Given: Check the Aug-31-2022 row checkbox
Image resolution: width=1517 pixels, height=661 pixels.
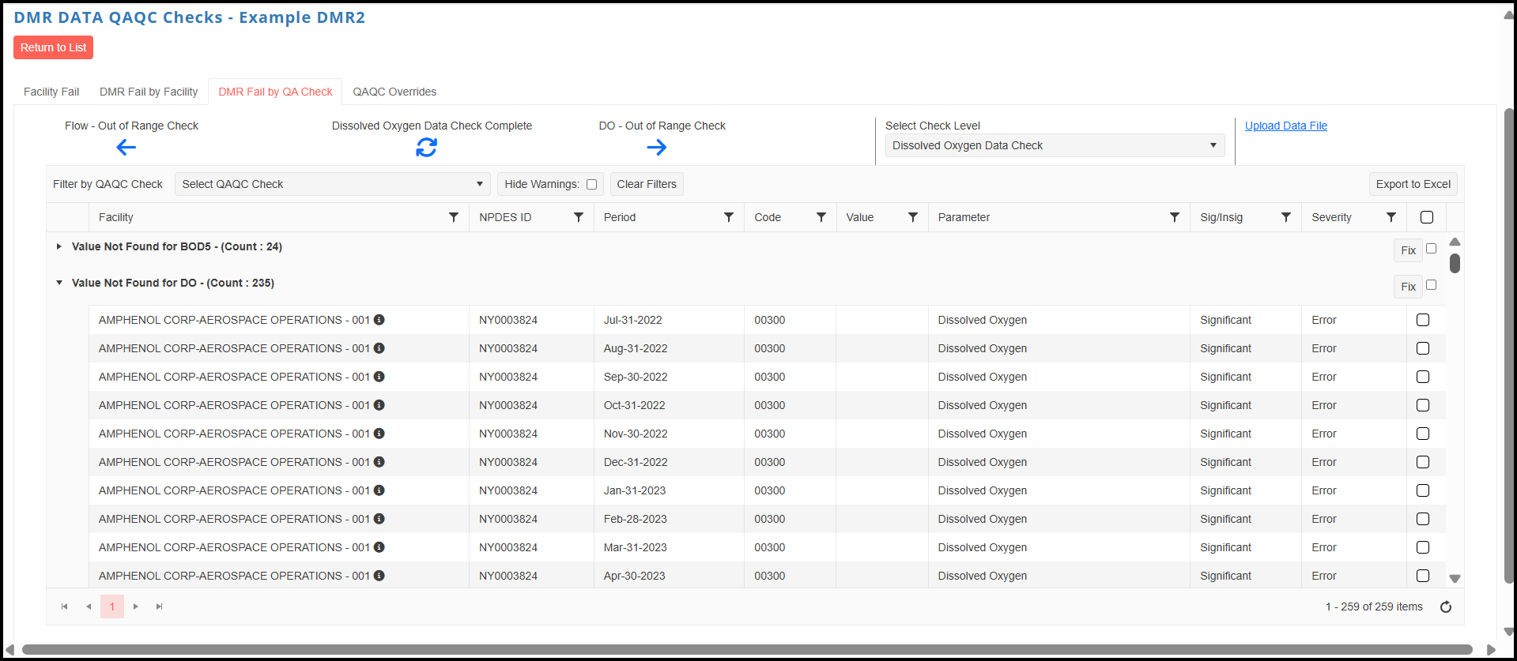Looking at the screenshot, I should pos(1423,348).
